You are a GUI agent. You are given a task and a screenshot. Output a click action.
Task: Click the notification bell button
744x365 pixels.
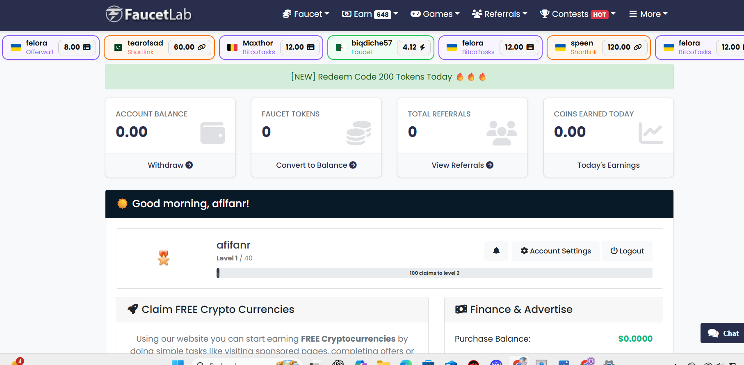(x=496, y=251)
